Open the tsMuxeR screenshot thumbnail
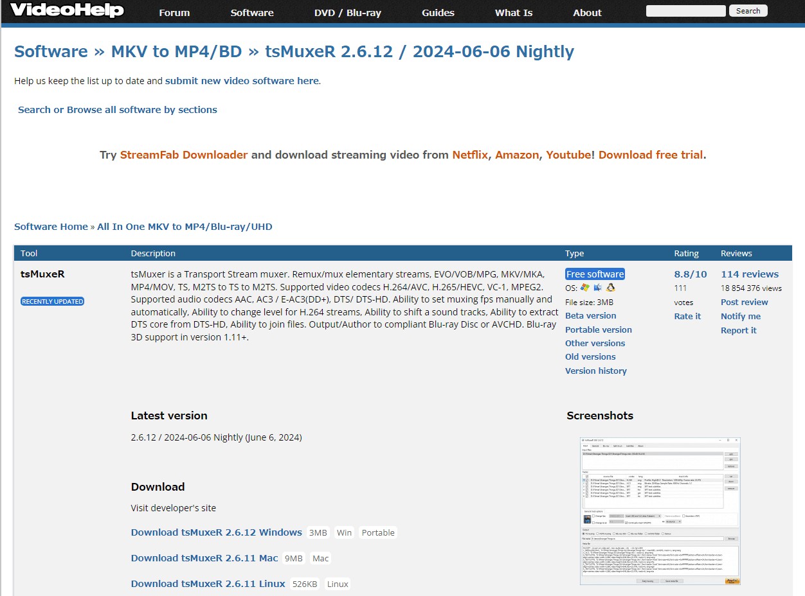805x596 pixels. coord(660,511)
